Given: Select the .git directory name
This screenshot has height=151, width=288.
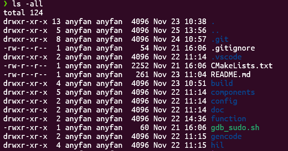Looking at the screenshot, I should pyautogui.click(x=220, y=39).
